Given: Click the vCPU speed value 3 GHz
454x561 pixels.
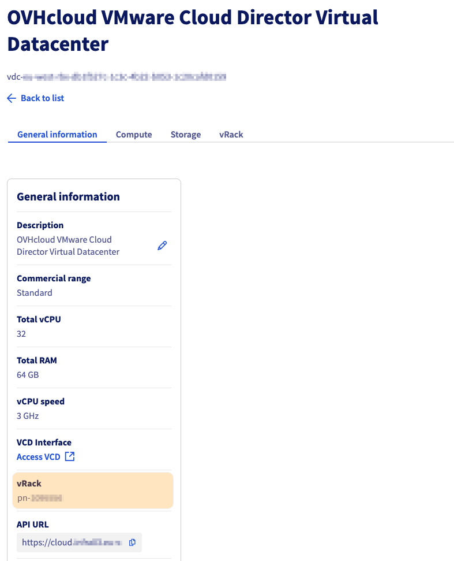Looking at the screenshot, I should (x=28, y=416).
